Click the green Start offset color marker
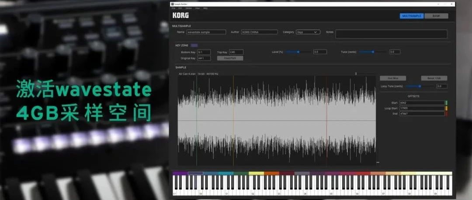Screen dimensions: 472x200 click(x=446, y=103)
